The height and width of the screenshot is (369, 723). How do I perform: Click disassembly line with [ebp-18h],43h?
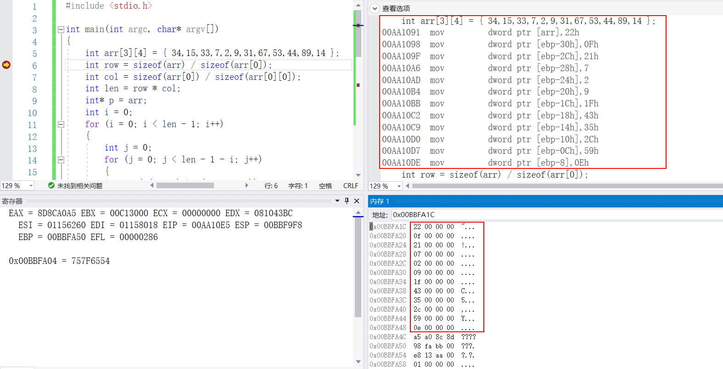tap(490, 116)
